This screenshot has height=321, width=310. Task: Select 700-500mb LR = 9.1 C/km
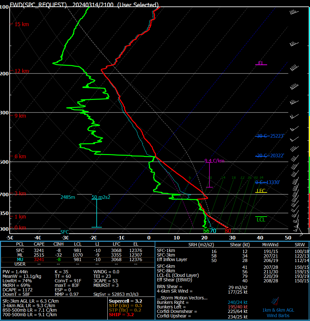pos(30,315)
